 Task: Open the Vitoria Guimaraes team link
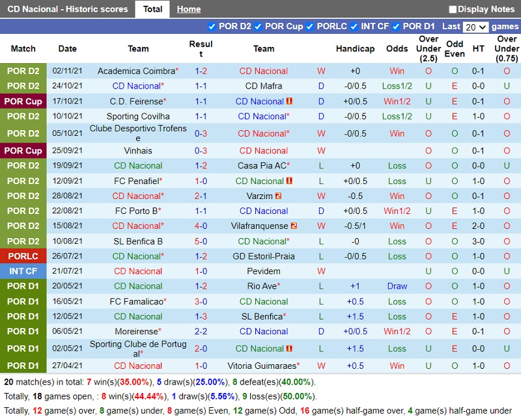(262, 366)
